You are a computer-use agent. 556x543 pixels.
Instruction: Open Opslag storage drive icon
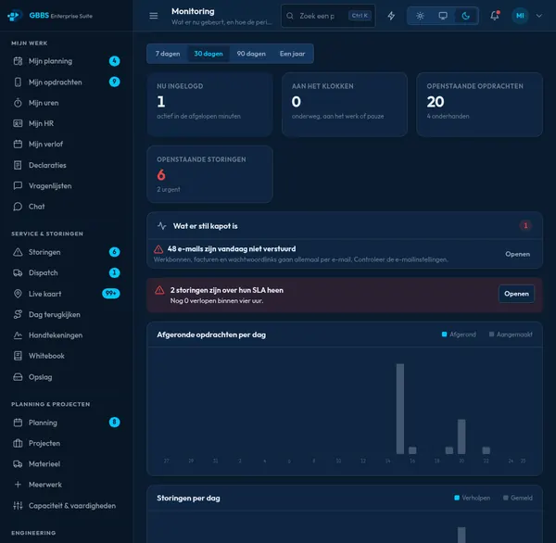point(18,376)
